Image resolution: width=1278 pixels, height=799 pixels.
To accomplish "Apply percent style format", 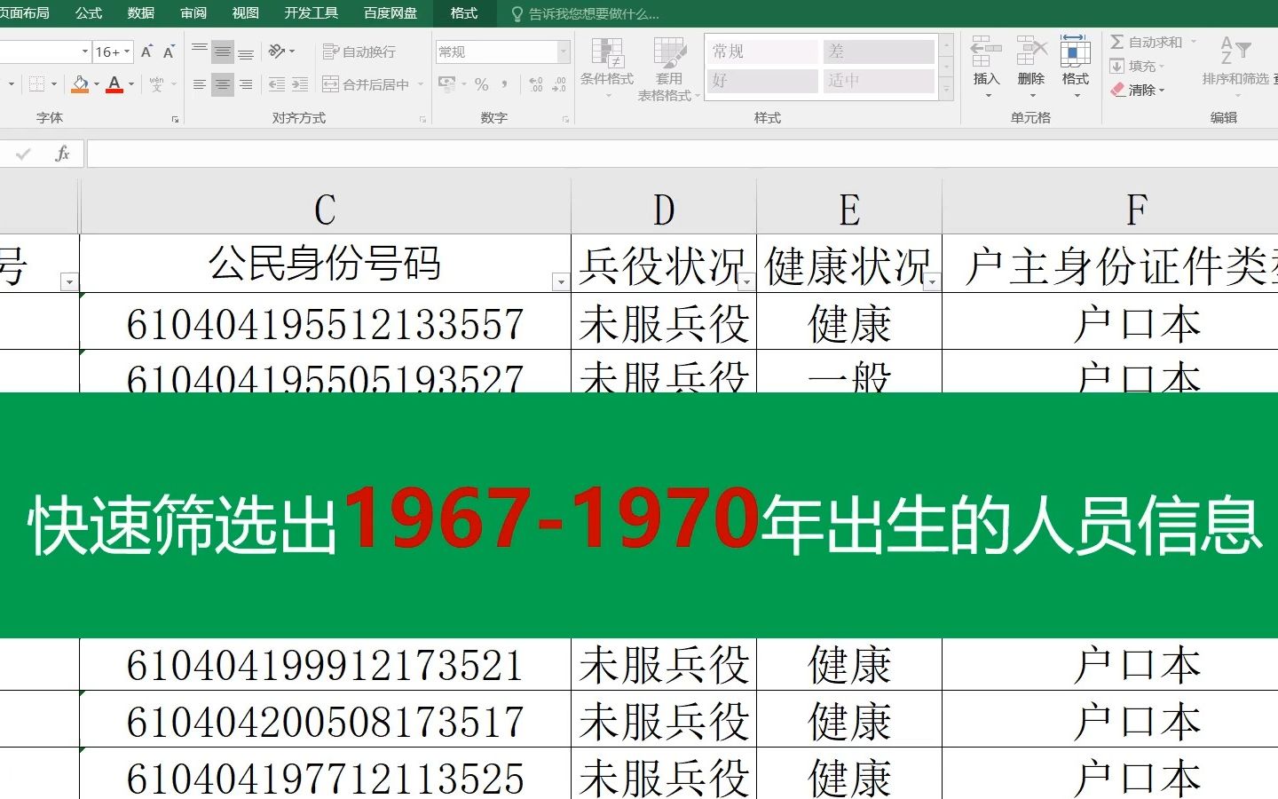I will click(x=482, y=84).
